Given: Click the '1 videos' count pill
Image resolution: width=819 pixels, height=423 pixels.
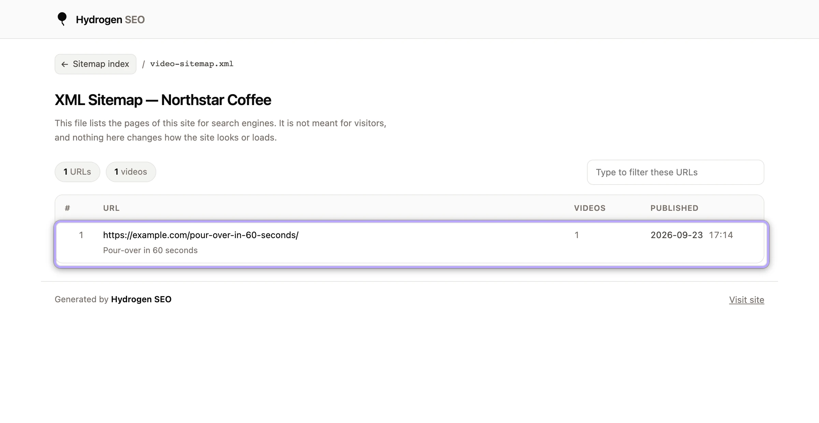Looking at the screenshot, I should pyautogui.click(x=131, y=172).
